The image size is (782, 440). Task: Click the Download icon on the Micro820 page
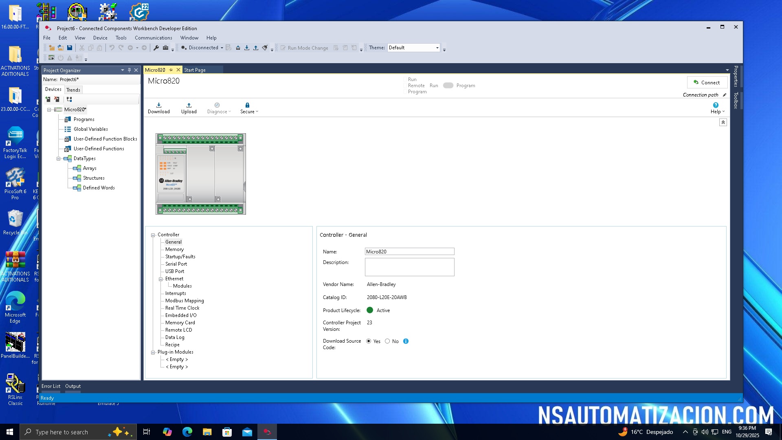click(x=159, y=107)
